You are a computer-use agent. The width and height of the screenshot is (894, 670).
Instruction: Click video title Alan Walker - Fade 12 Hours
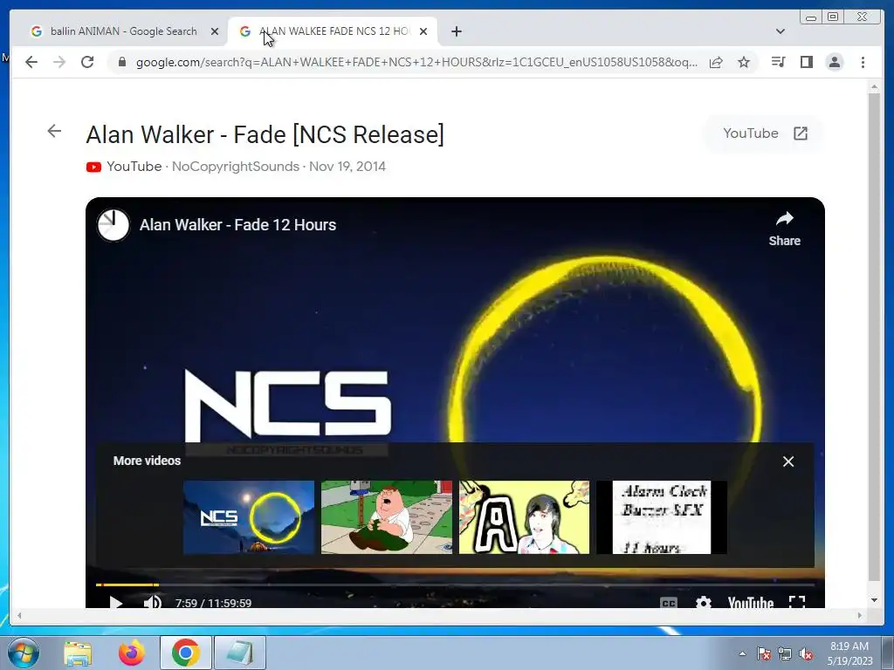237,225
